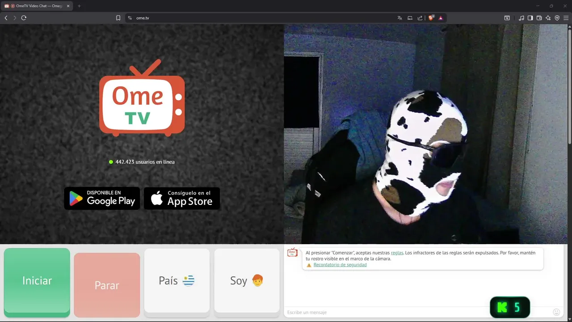
Task: Open the App Store download badge
Action: pos(182,198)
